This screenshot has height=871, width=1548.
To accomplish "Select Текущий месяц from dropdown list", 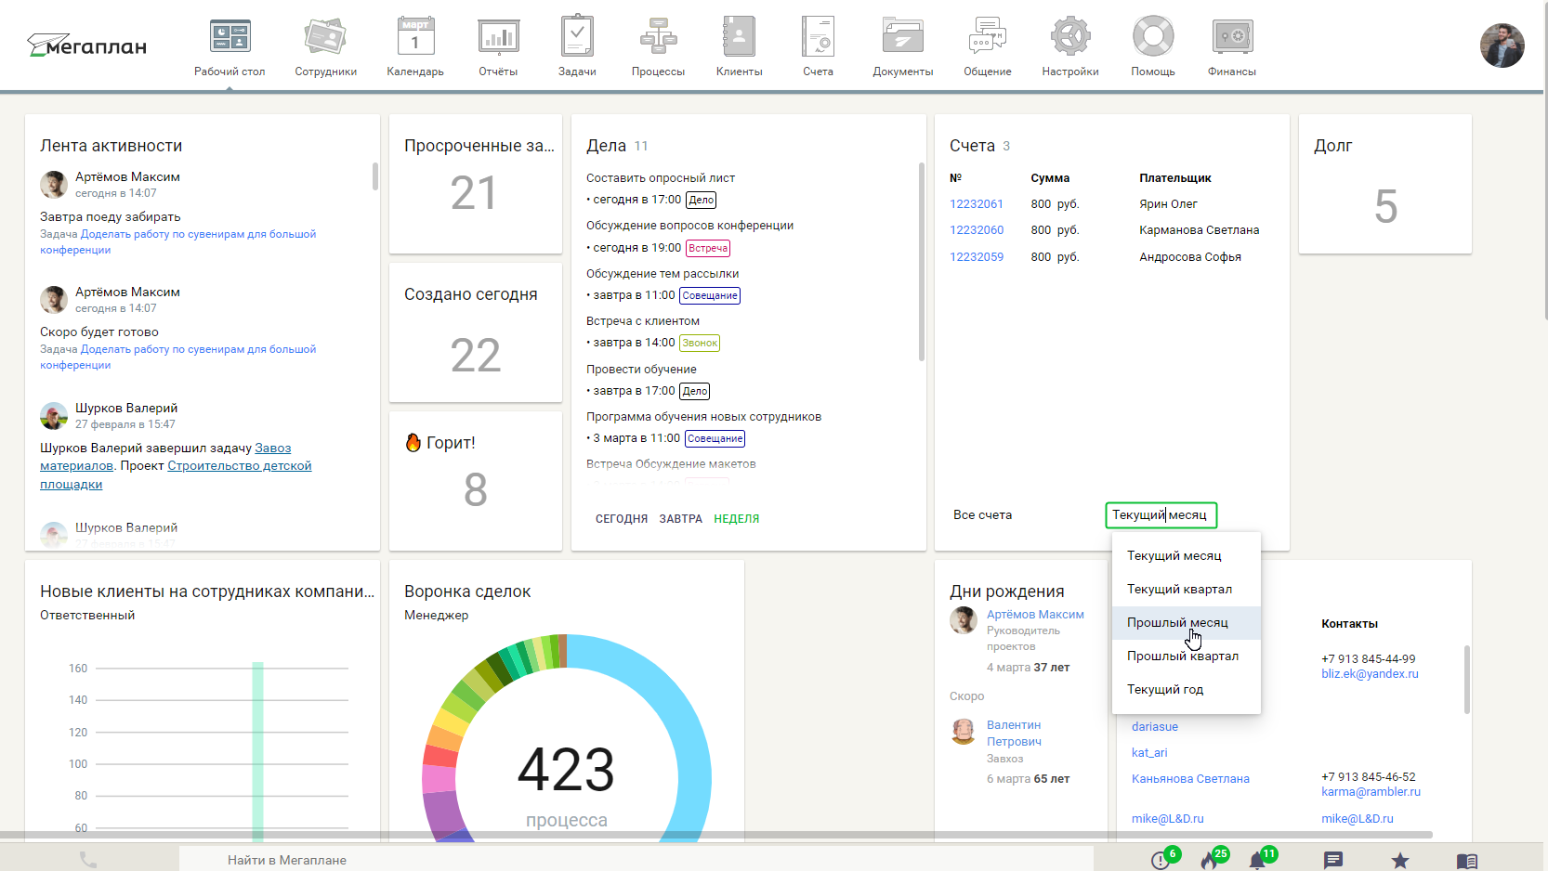I will pos(1186,555).
